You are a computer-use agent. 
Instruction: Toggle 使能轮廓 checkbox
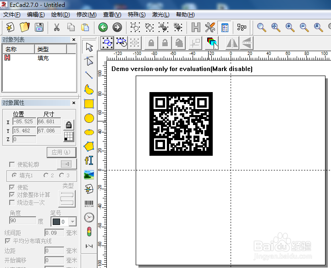[12, 164]
